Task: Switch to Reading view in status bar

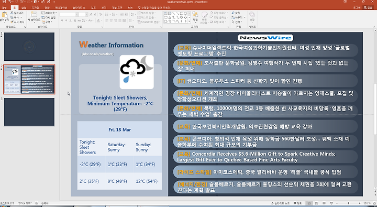Action: (324, 203)
